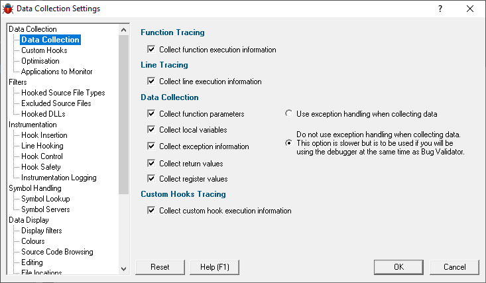The width and height of the screenshot is (486, 283).
Task: Click the tree scrollbar down arrow
Action: pos(124,268)
